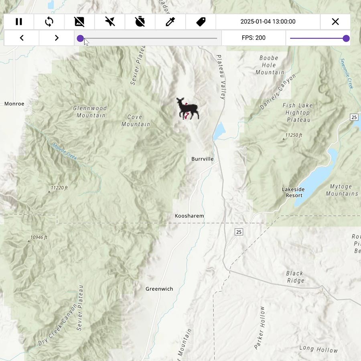Close the animation toolbar
Screen dimensions: 361x361
click(x=335, y=22)
